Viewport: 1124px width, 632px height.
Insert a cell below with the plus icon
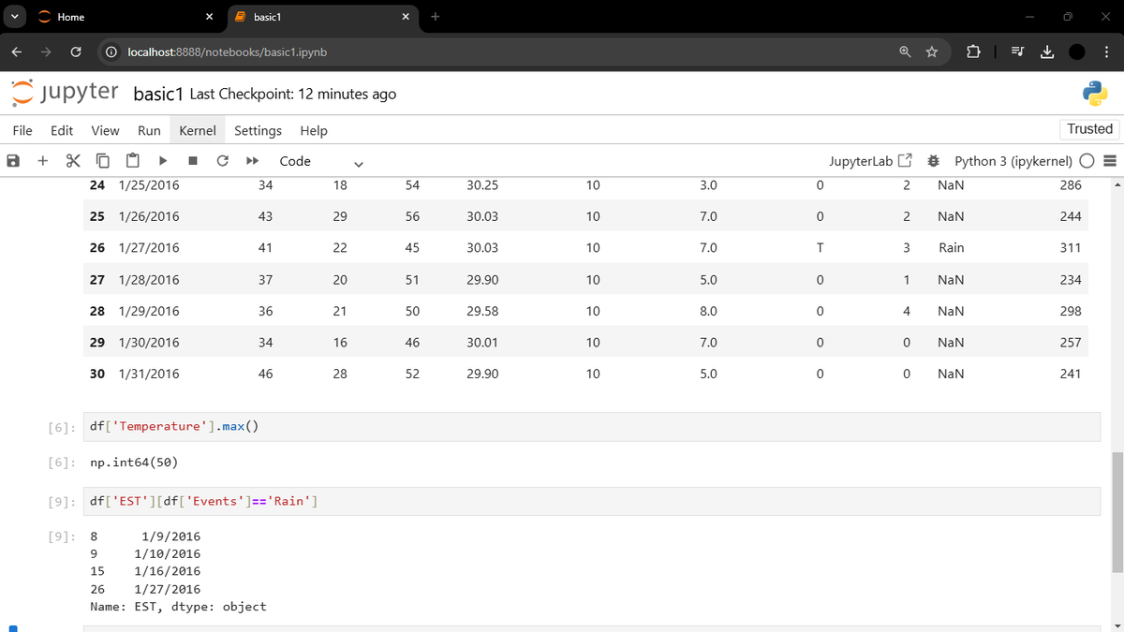(x=43, y=161)
